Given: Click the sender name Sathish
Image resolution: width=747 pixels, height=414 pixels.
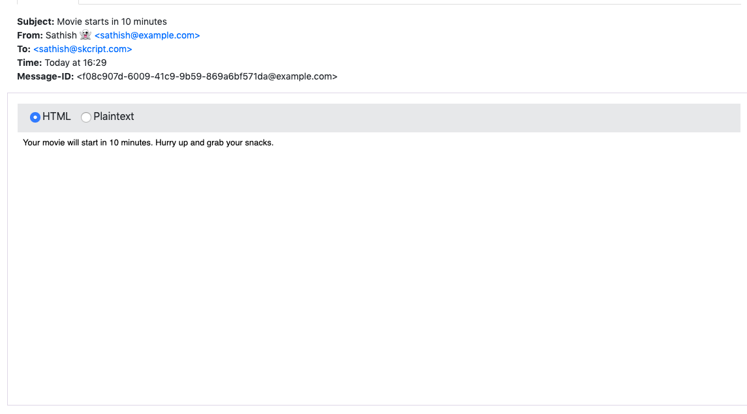Looking at the screenshot, I should click(x=61, y=35).
